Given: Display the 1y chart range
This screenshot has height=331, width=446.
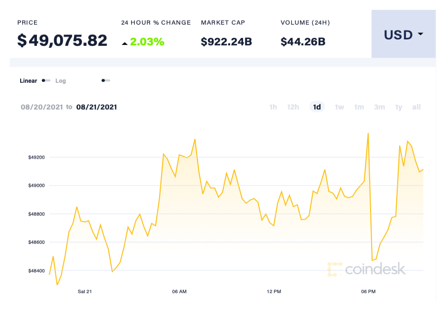Looking at the screenshot, I should [398, 107].
